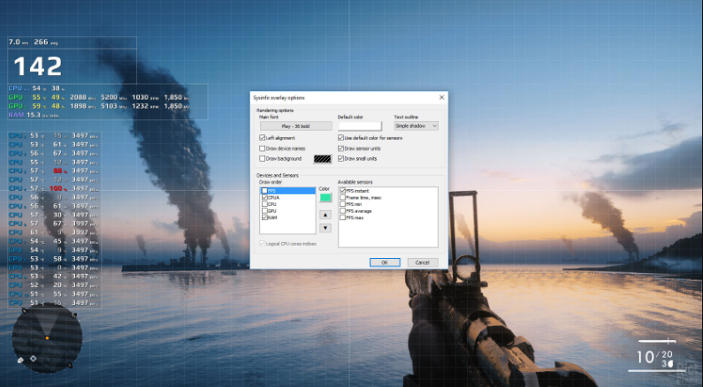Image resolution: width=703 pixels, height=387 pixels.
Task: Select RAM in the Draw order list
Action: 272,216
